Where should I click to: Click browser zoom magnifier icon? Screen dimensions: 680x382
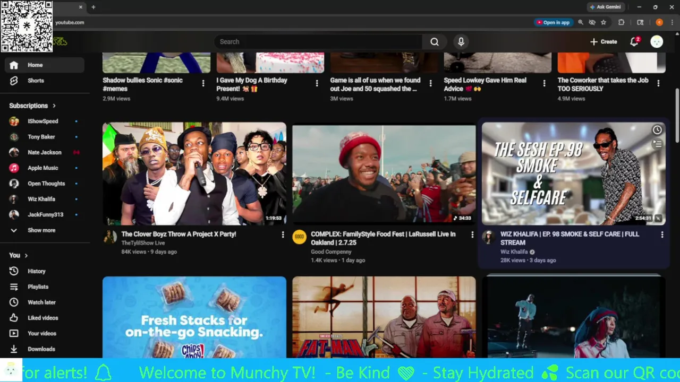tap(580, 22)
